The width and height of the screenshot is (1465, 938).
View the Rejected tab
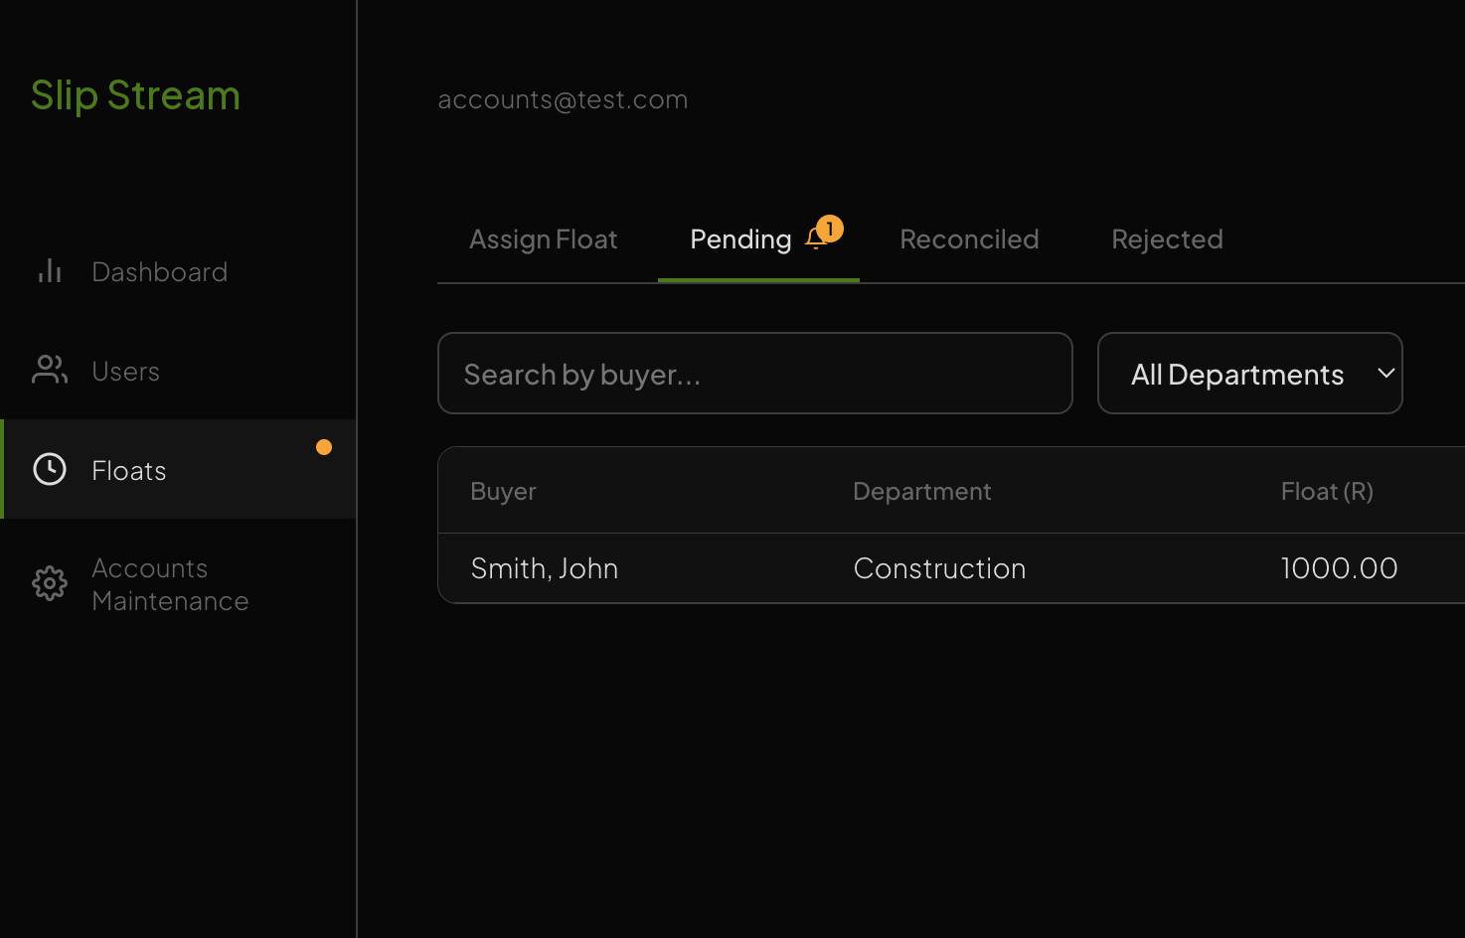pos(1167,239)
